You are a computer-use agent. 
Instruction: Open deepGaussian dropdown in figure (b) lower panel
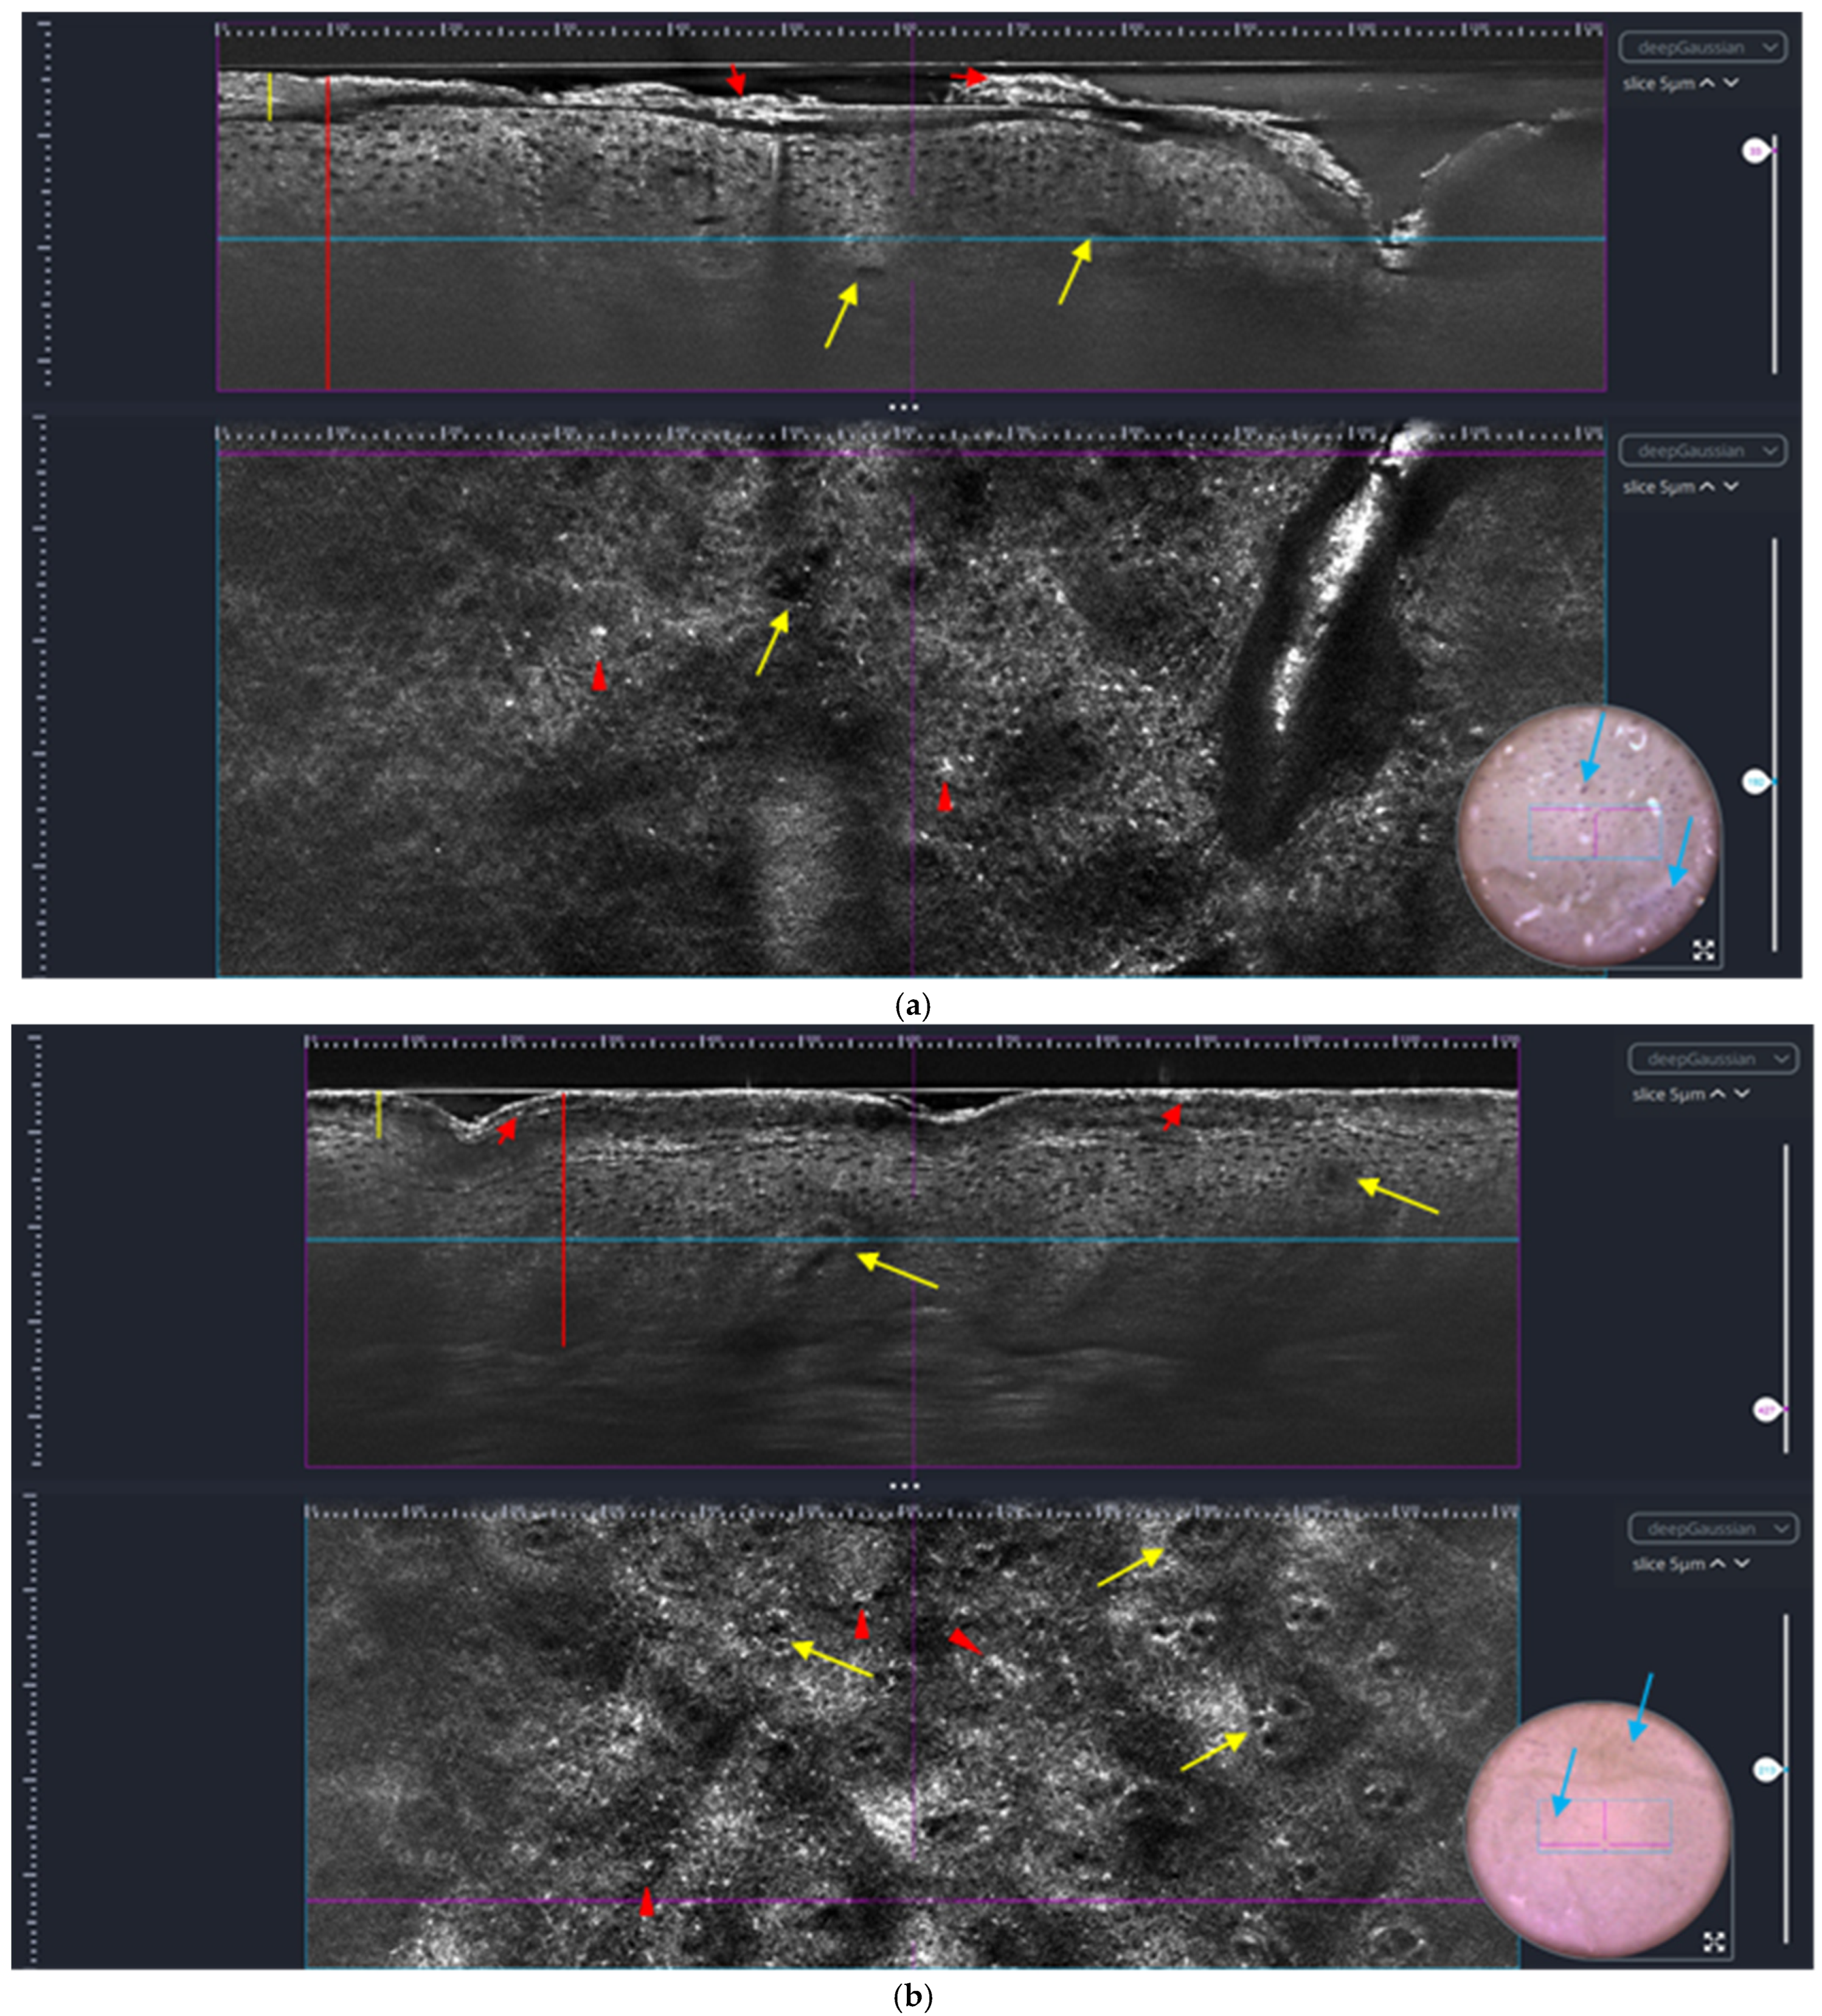point(1712,1528)
